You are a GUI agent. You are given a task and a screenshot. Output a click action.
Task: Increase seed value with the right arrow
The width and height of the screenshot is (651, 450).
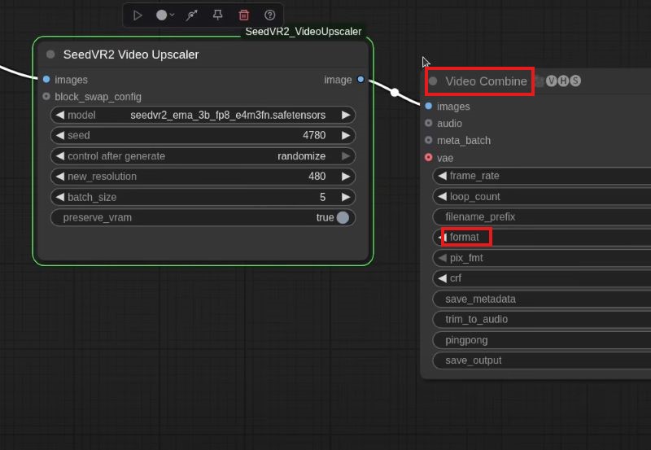pos(346,135)
